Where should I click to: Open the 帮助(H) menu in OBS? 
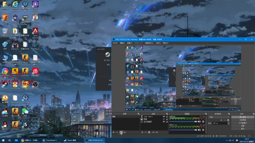tap(165, 43)
